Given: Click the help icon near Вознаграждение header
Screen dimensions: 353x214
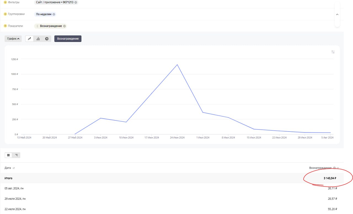Looking at the screenshot, I should point(334,168).
